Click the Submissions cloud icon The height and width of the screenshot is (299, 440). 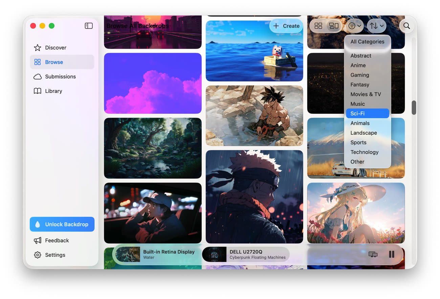tap(38, 77)
